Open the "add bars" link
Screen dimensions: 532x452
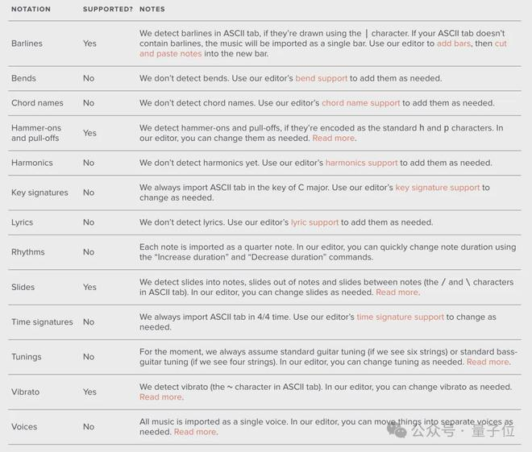(454, 44)
